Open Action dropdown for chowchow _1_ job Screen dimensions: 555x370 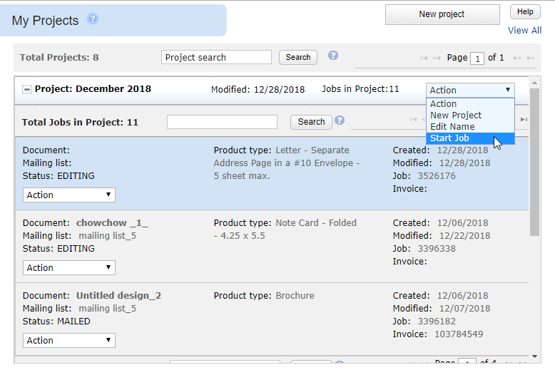(x=69, y=267)
